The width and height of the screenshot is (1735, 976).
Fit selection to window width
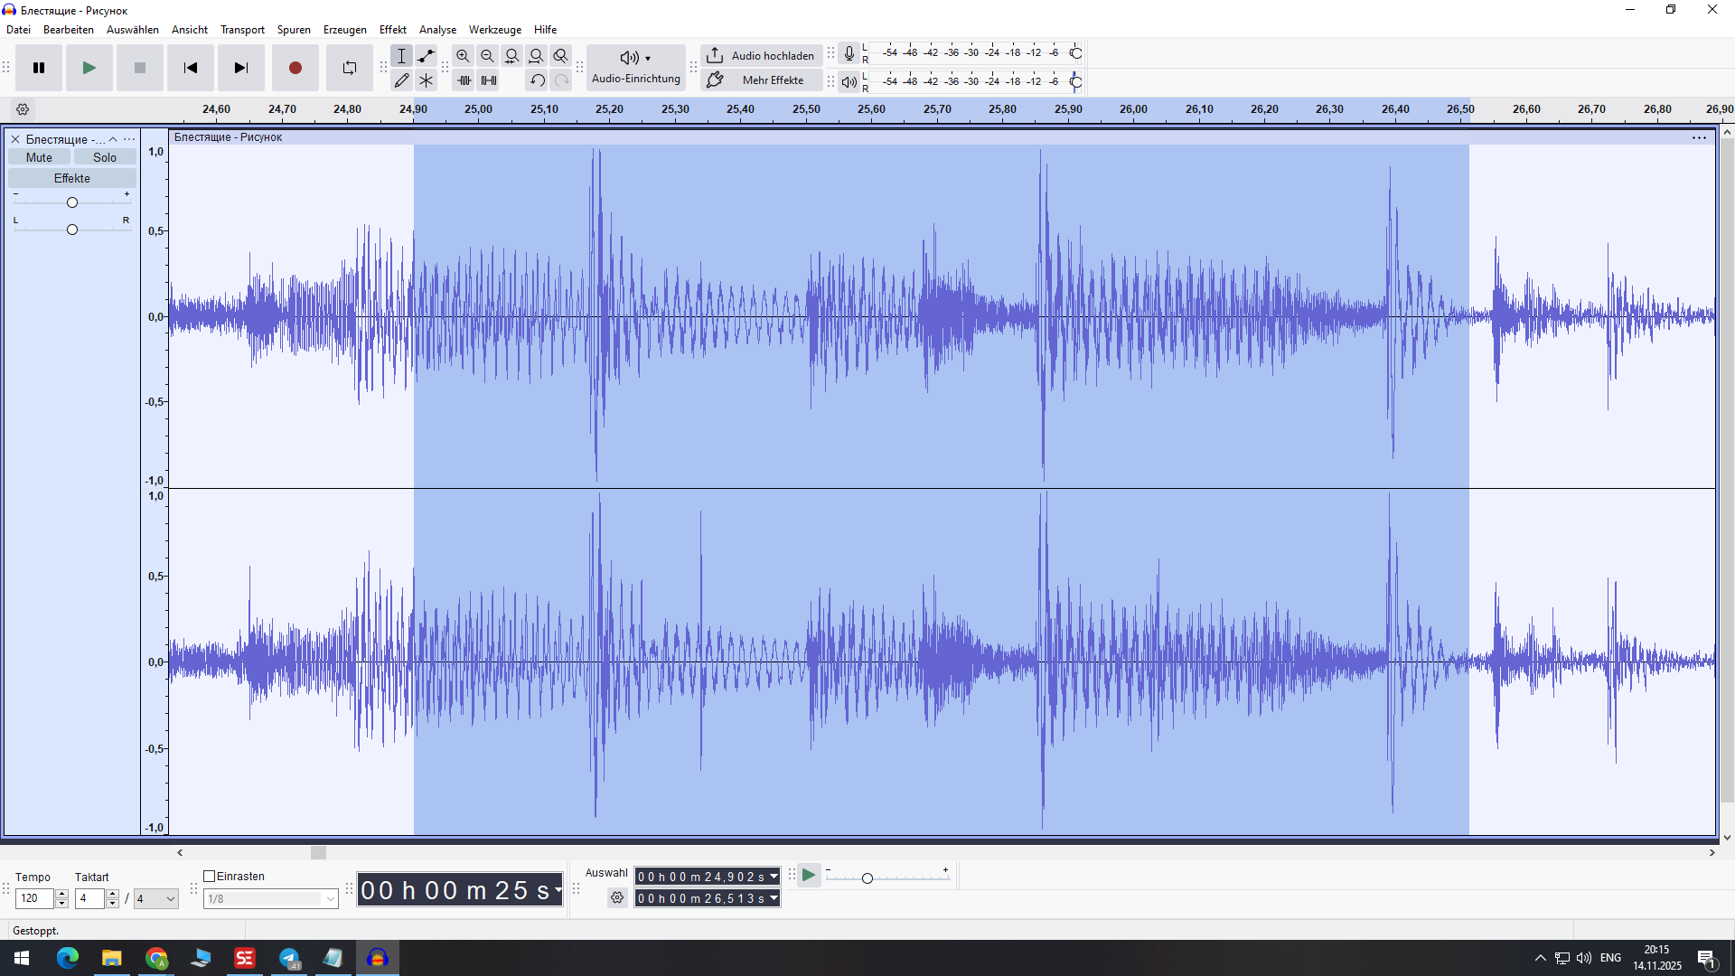pyautogui.click(x=512, y=56)
